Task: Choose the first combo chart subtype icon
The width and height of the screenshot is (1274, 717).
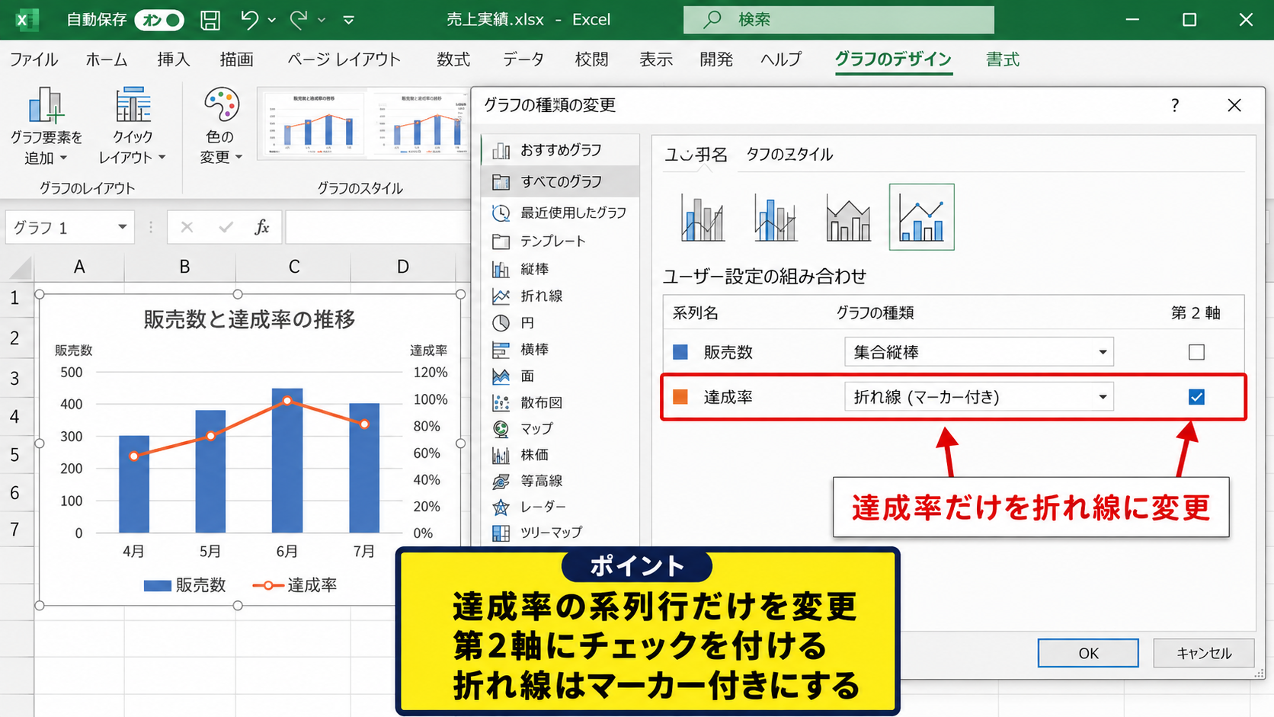Action: click(703, 217)
